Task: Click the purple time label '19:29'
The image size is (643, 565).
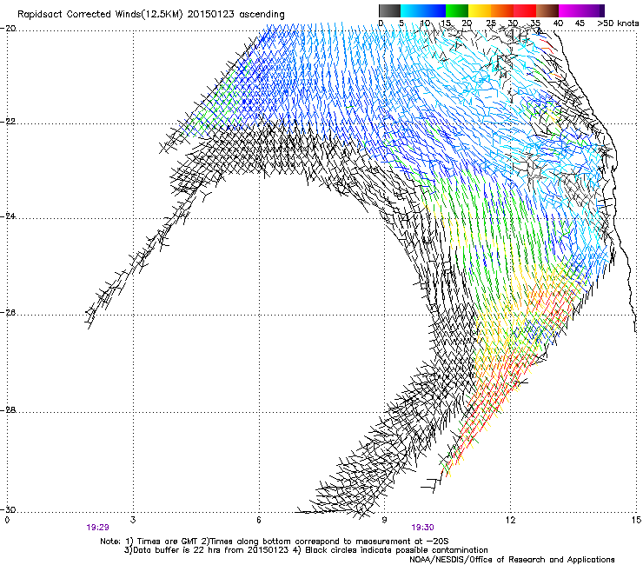Action: (x=97, y=528)
